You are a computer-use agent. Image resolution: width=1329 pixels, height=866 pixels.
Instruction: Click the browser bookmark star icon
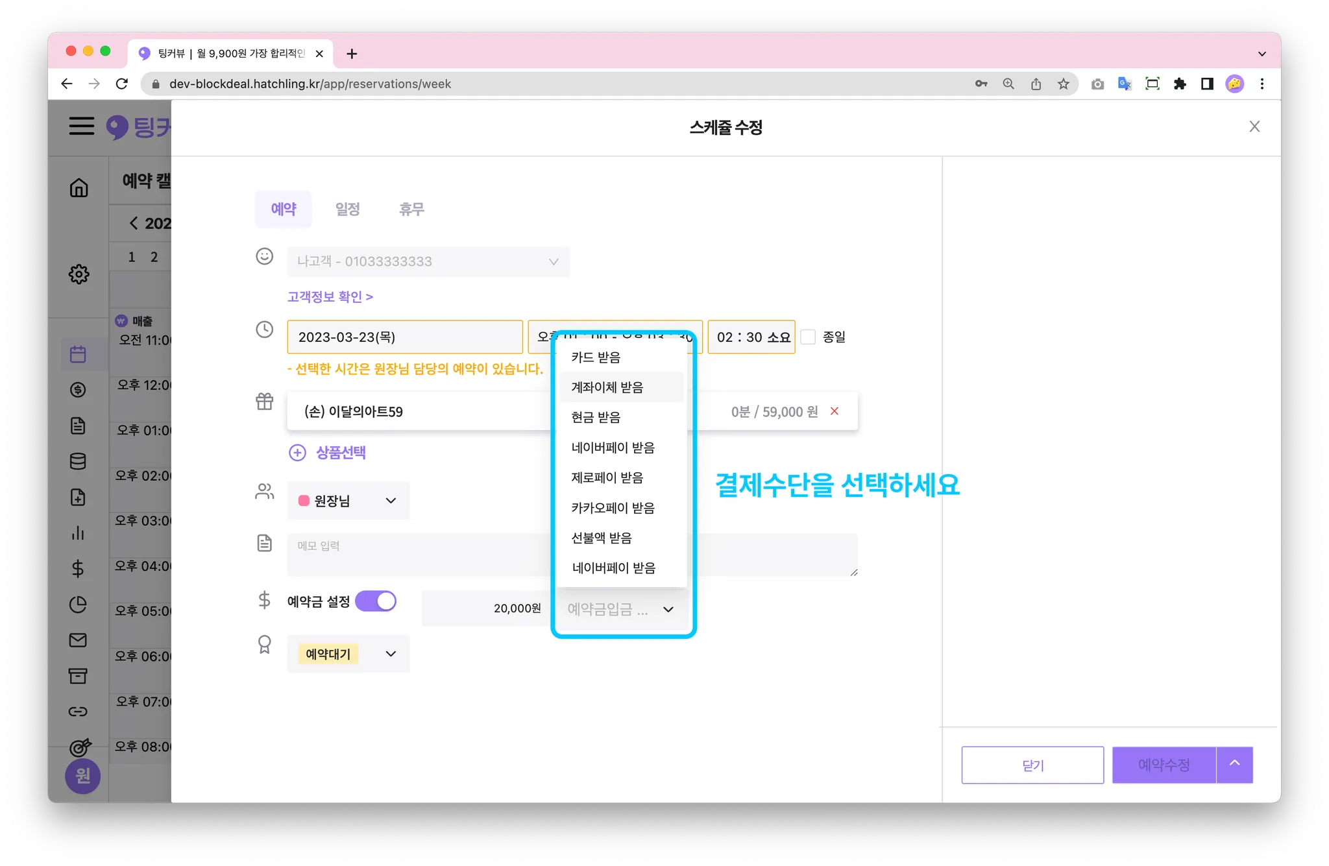(1063, 84)
